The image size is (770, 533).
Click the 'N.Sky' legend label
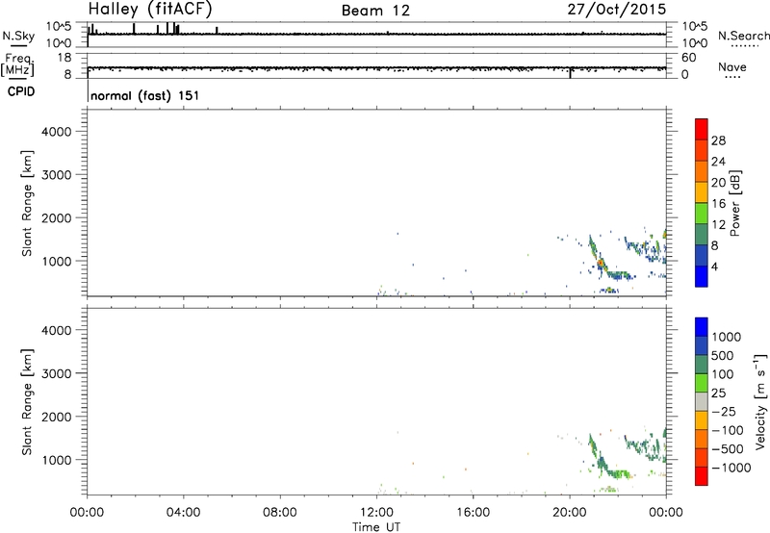click(x=18, y=36)
